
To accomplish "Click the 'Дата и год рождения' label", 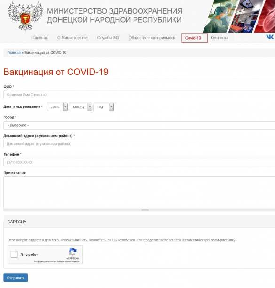I will point(22,107).
